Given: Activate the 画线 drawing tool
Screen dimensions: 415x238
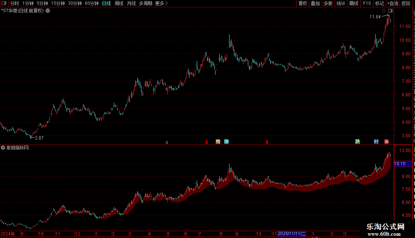Looking at the screenshot, I should [354, 3].
